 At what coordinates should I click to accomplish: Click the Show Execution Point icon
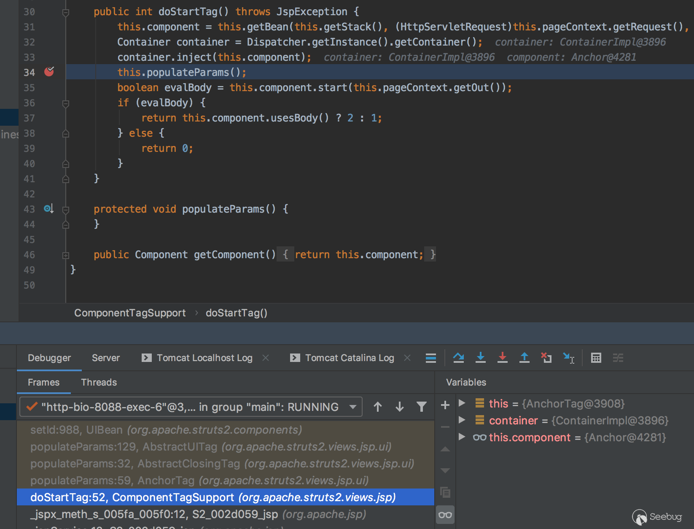click(430, 358)
